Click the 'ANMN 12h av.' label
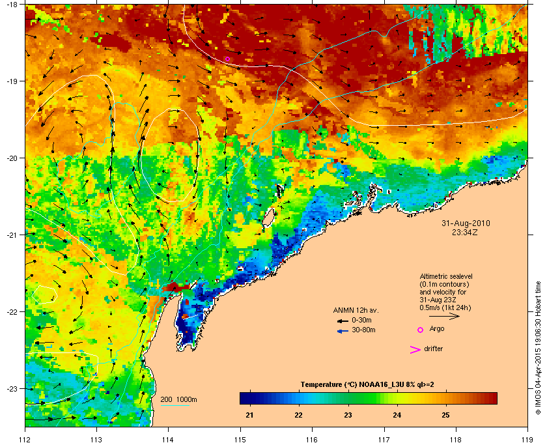 click(x=356, y=310)
